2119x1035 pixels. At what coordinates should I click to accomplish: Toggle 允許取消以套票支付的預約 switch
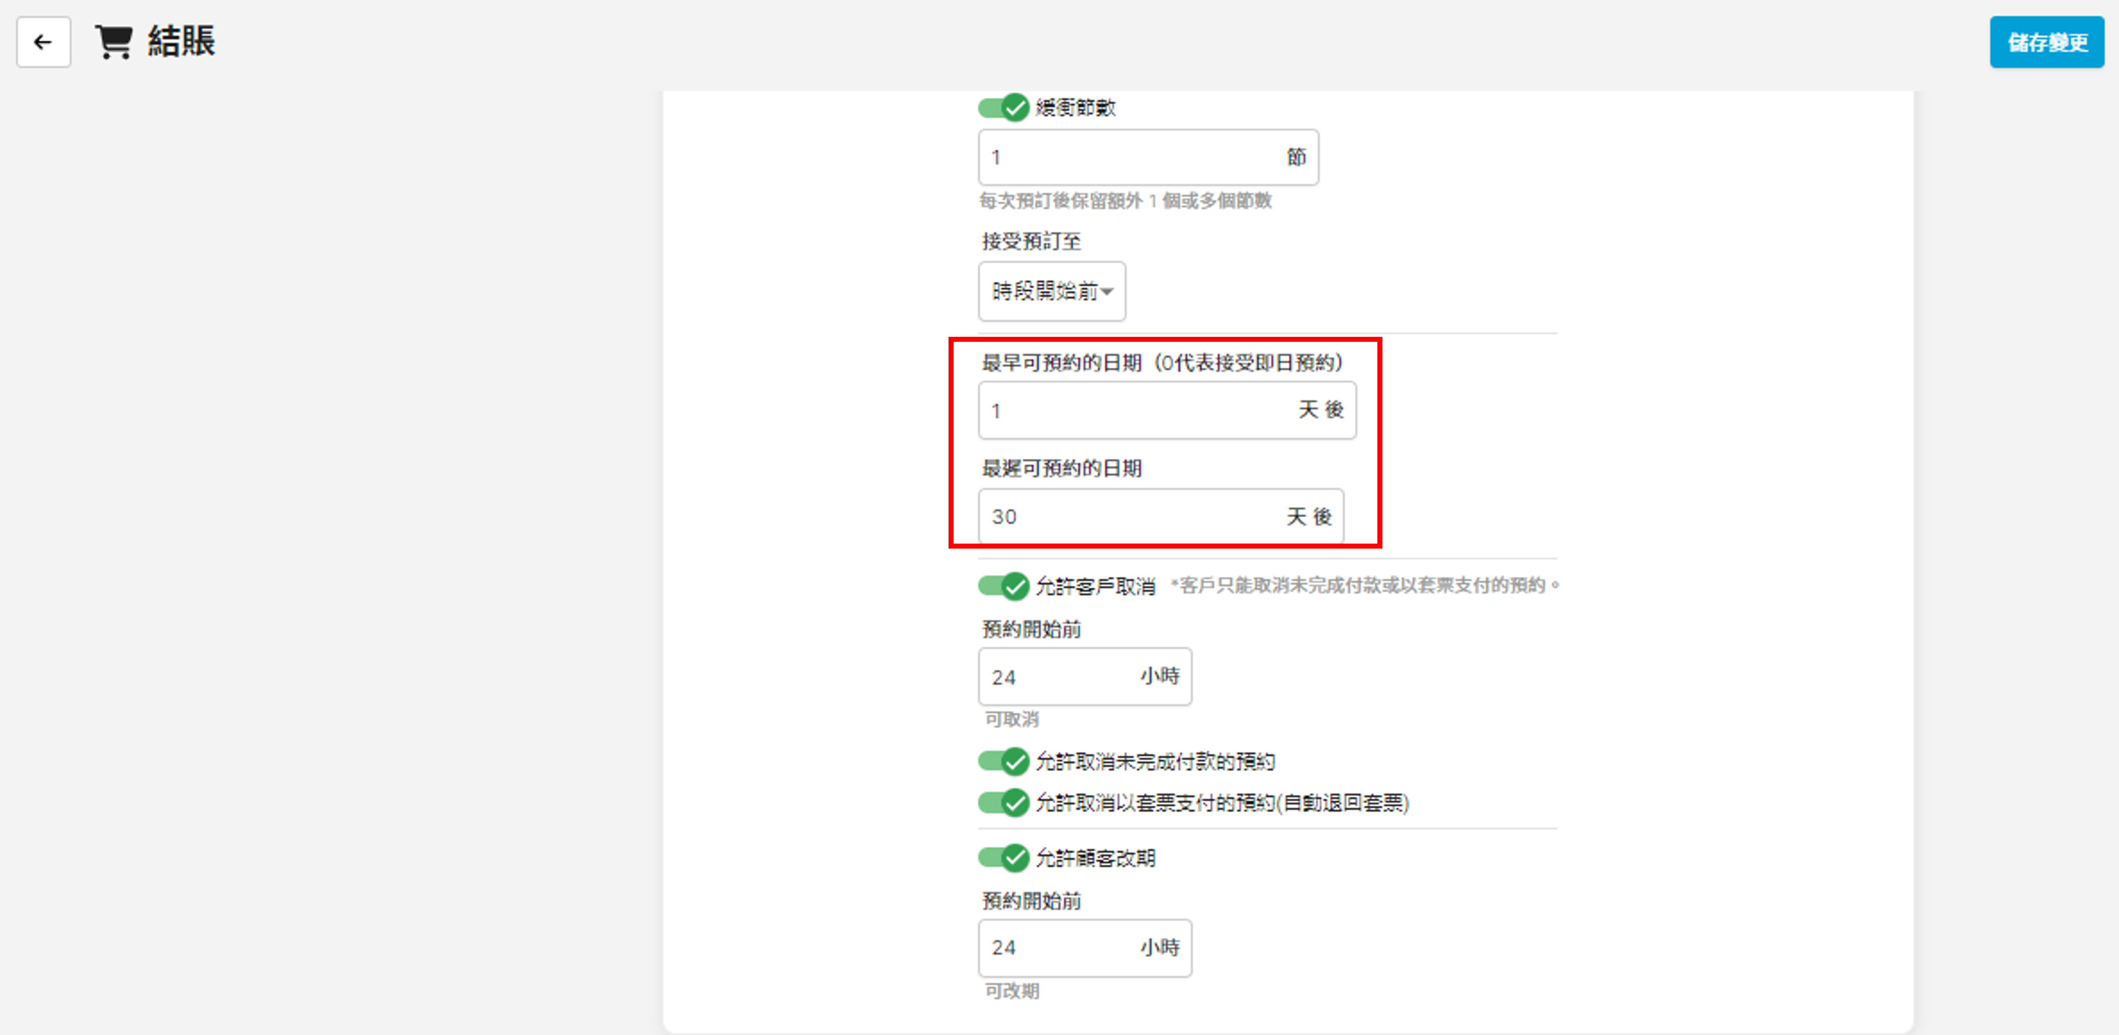[x=1004, y=803]
